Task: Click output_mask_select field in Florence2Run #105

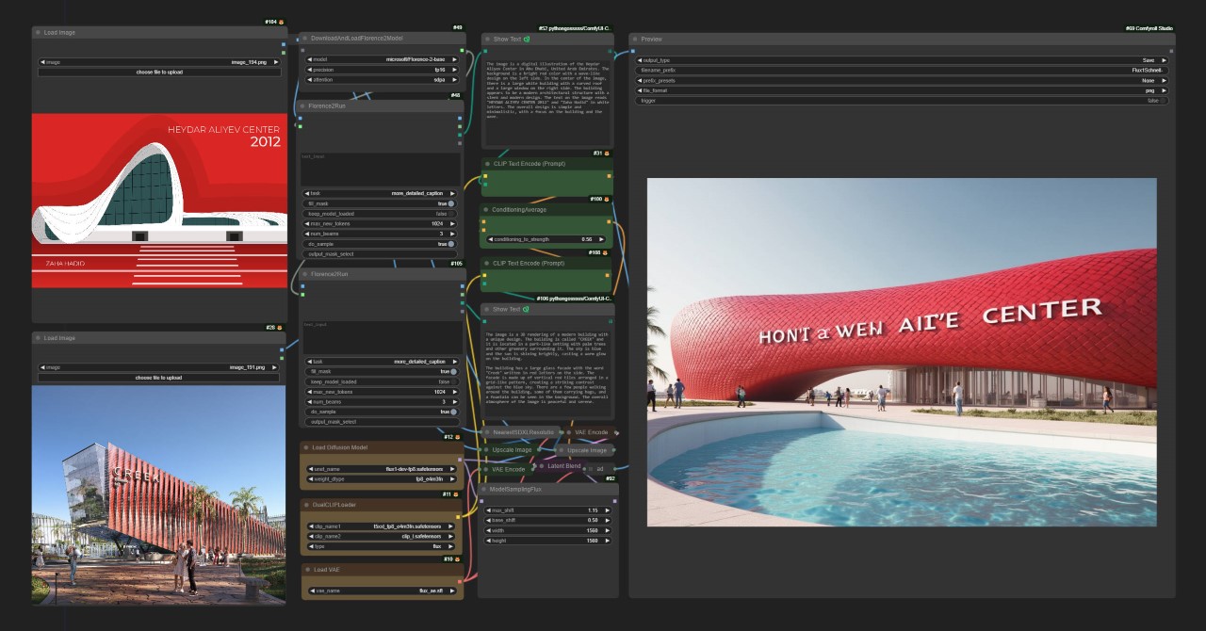Action: [x=381, y=422]
